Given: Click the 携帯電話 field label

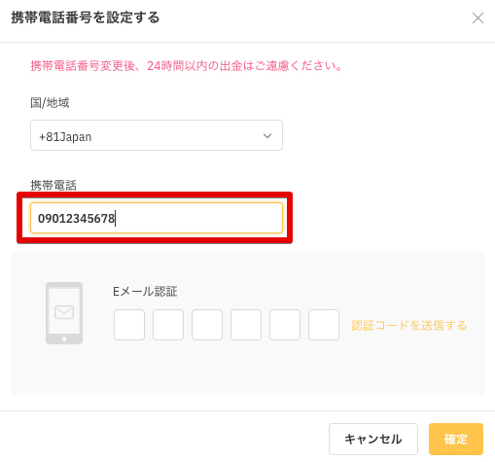Looking at the screenshot, I should coord(53,186).
